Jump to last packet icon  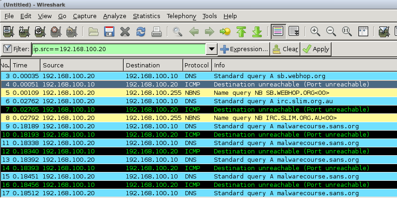pyautogui.click(x=257, y=32)
